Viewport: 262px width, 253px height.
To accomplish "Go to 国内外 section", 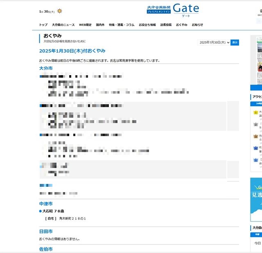I will 100,25.
